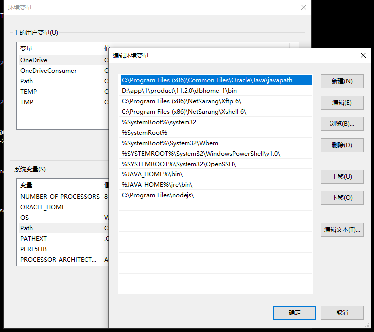Select PROCESSOR_ARCHITECT... system variable
Viewport: 374px width, 332px height.
[x=64, y=260]
